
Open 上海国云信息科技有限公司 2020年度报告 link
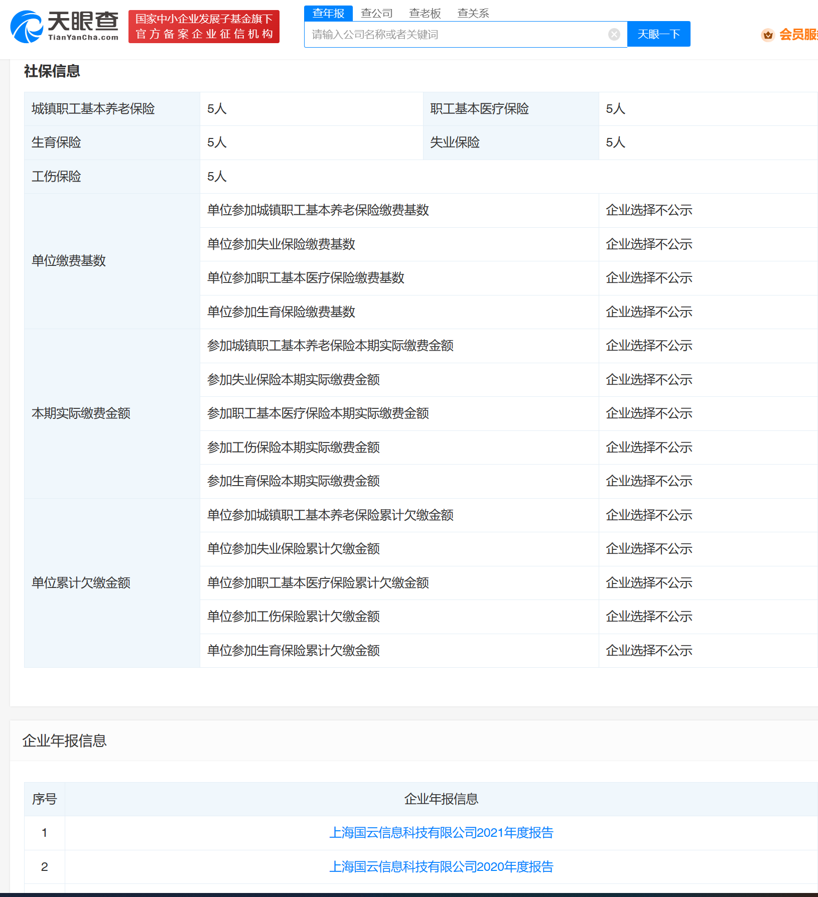tap(441, 866)
